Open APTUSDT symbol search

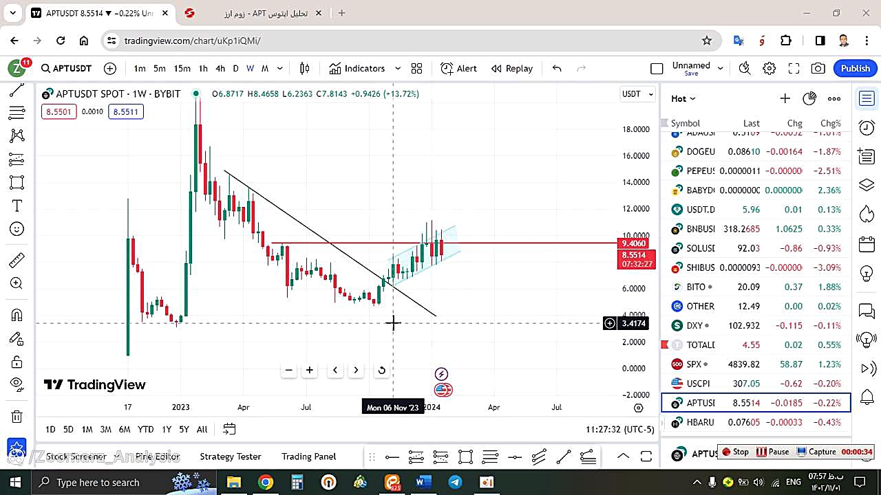[66, 68]
